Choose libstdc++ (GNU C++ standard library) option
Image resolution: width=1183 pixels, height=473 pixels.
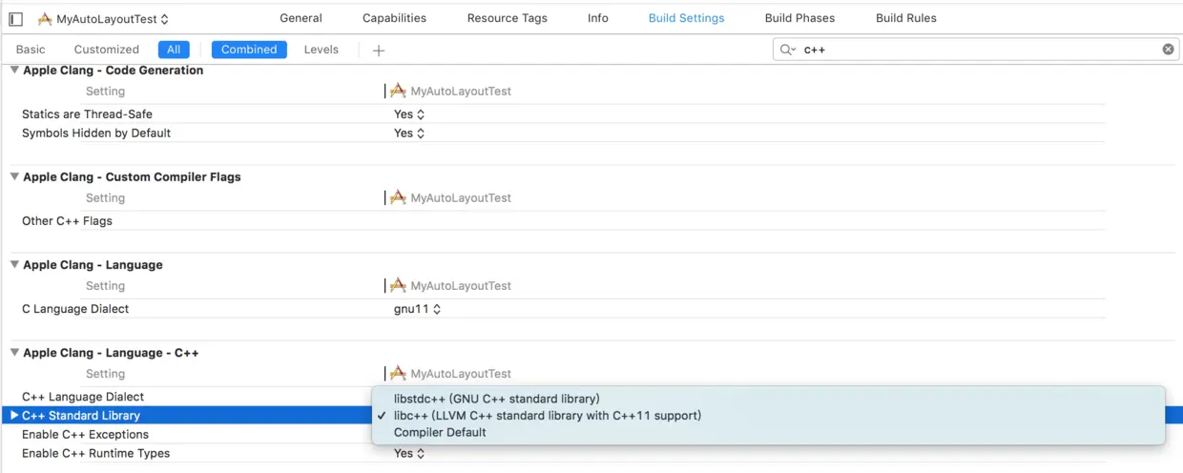coord(496,399)
